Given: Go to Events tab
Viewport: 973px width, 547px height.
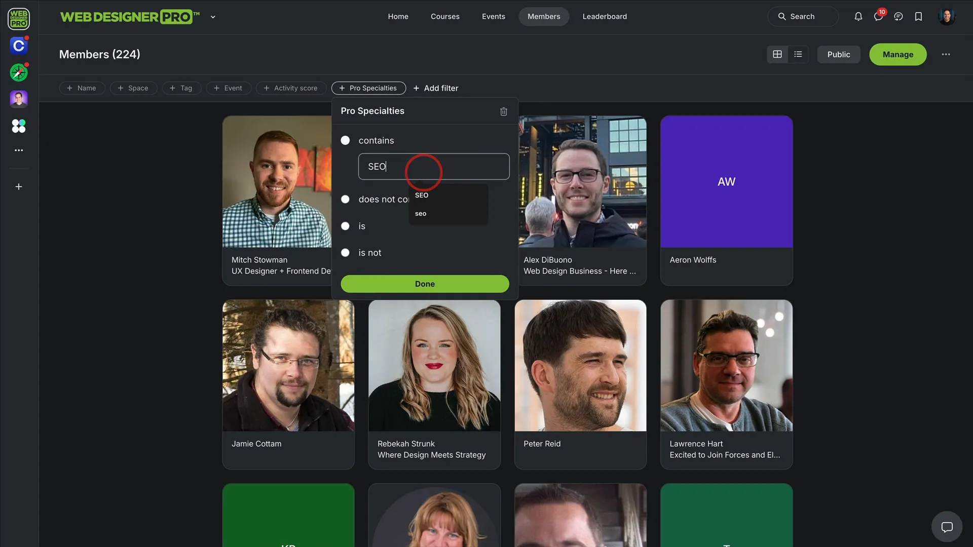Looking at the screenshot, I should point(493,17).
